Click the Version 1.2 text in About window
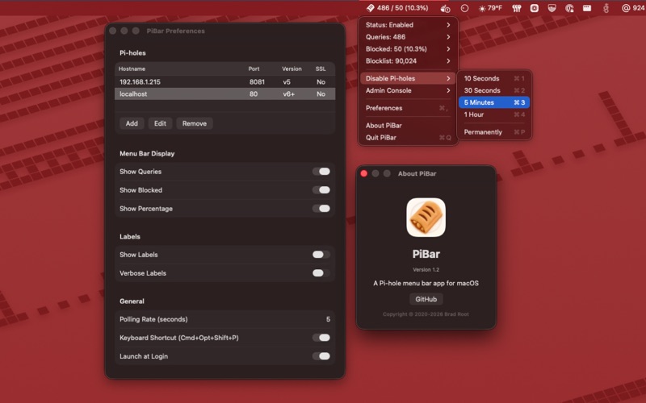This screenshot has width=646, height=403. tap(426, 270)
